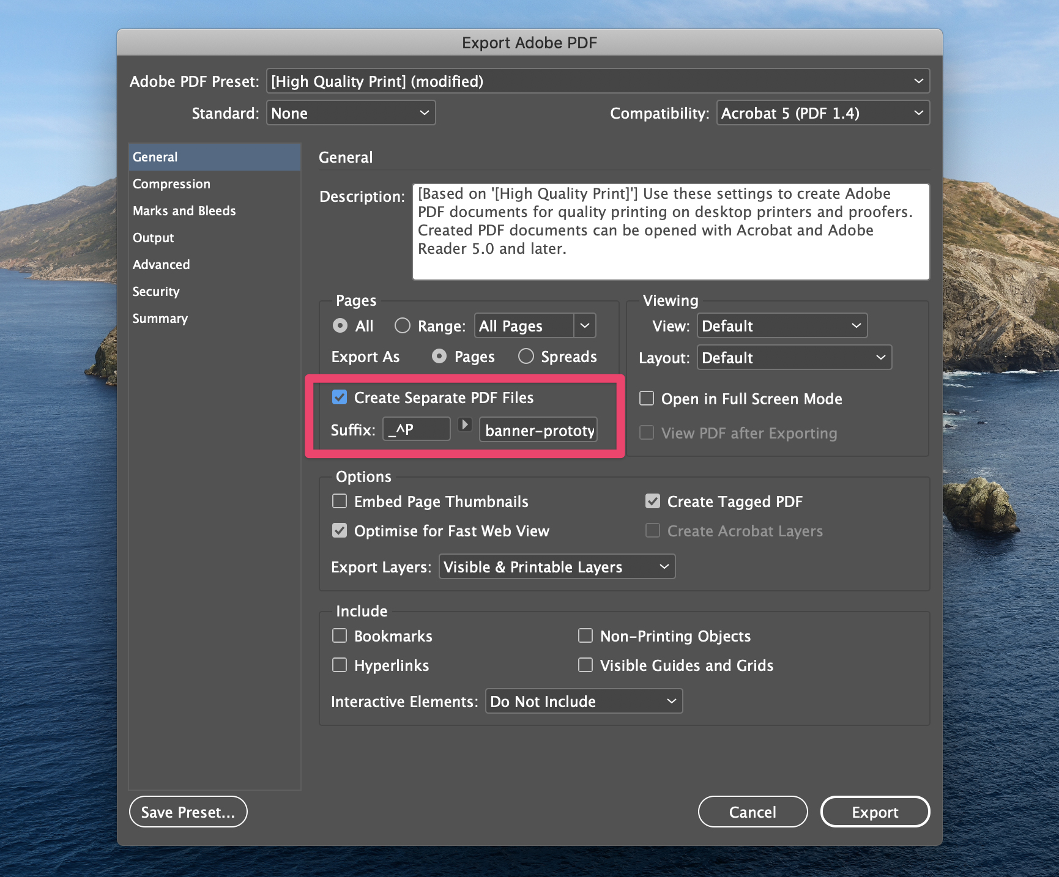Open the Security section
This screenshot has height=877, width=1059.
(x=215, y=291)
